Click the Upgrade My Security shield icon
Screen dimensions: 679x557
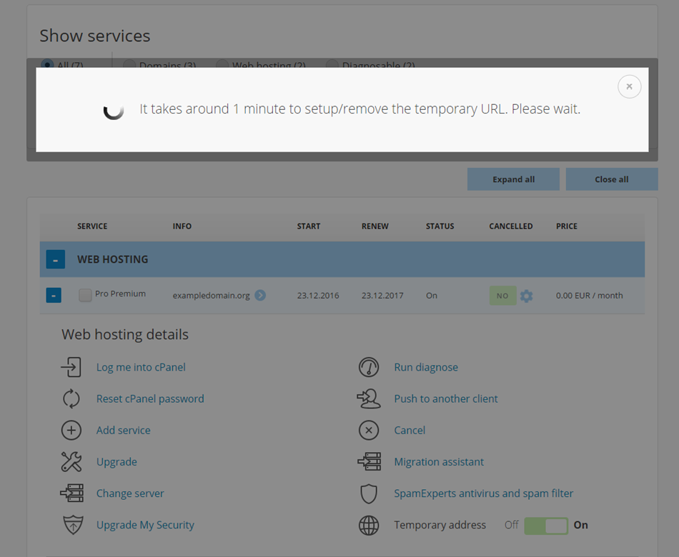coord(73,525)
